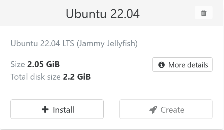Click the info circle icon beside More details

point(162,65)
